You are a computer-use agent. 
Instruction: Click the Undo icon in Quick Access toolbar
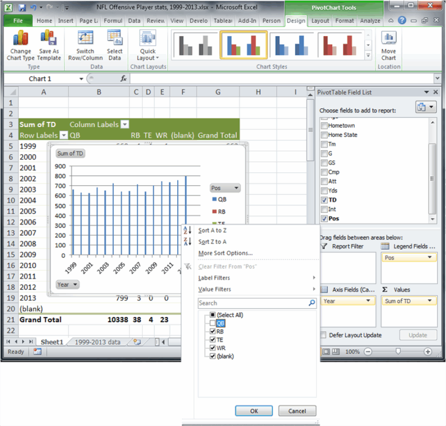(34, 8)
